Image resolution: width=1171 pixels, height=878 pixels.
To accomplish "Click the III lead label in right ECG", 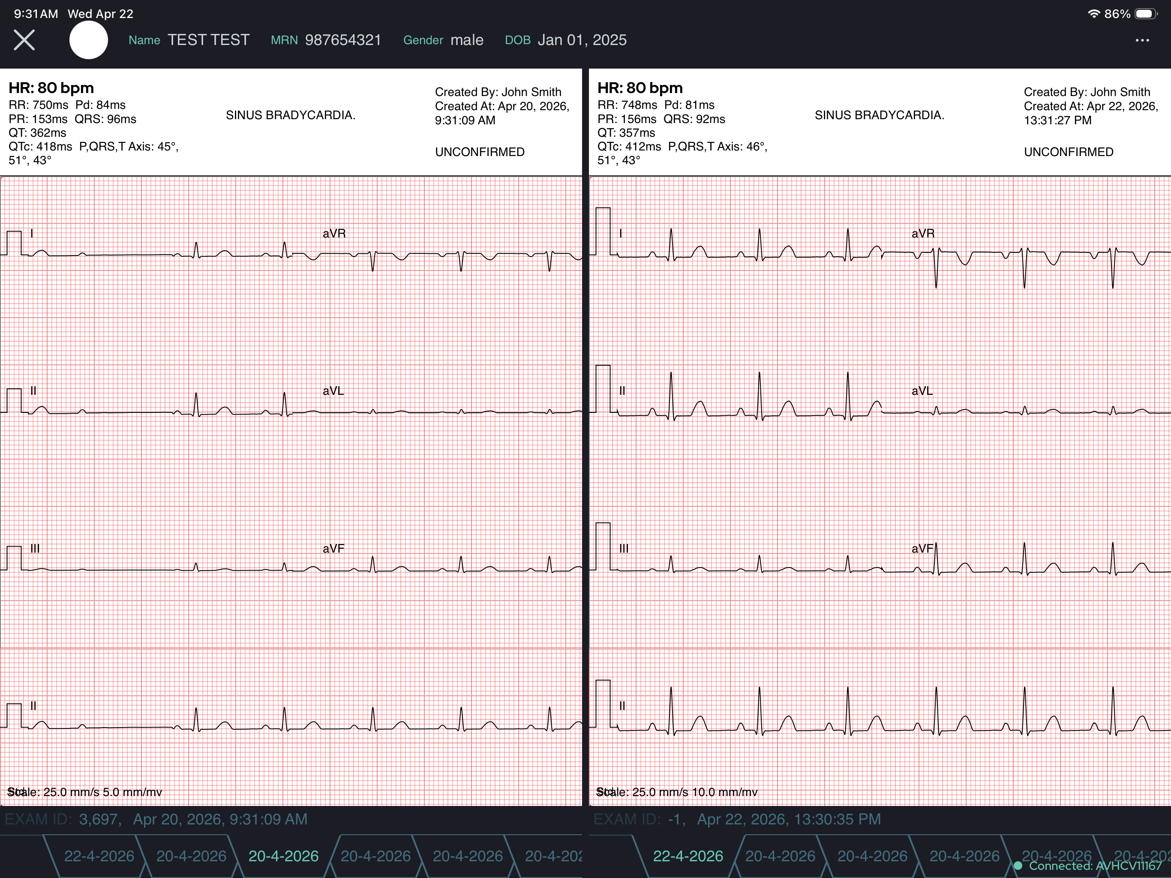I will click(624, 549).
